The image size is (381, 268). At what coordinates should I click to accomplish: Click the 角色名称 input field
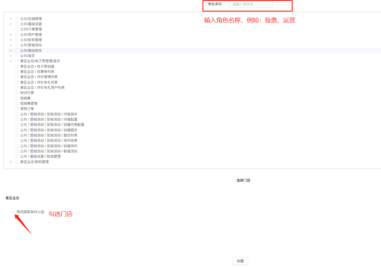click(x=250, y=4)
